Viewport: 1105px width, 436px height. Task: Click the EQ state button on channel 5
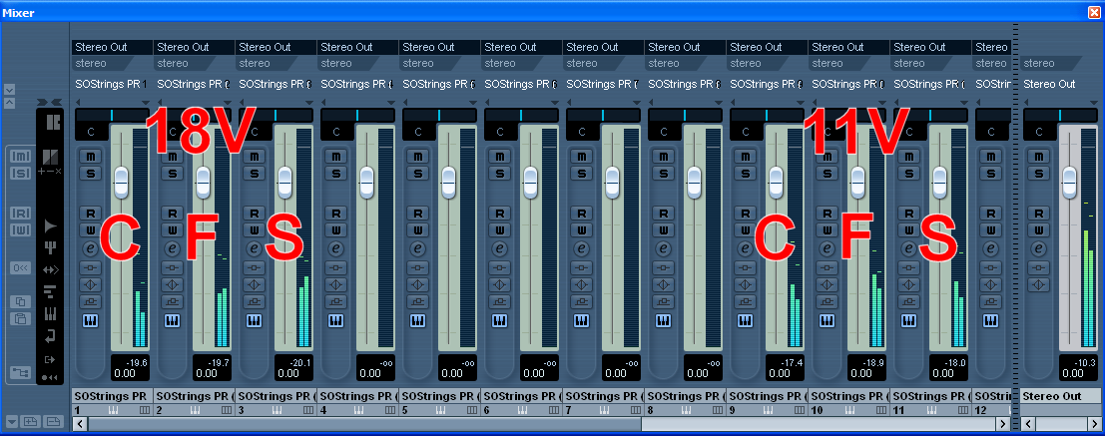point(417,284)
